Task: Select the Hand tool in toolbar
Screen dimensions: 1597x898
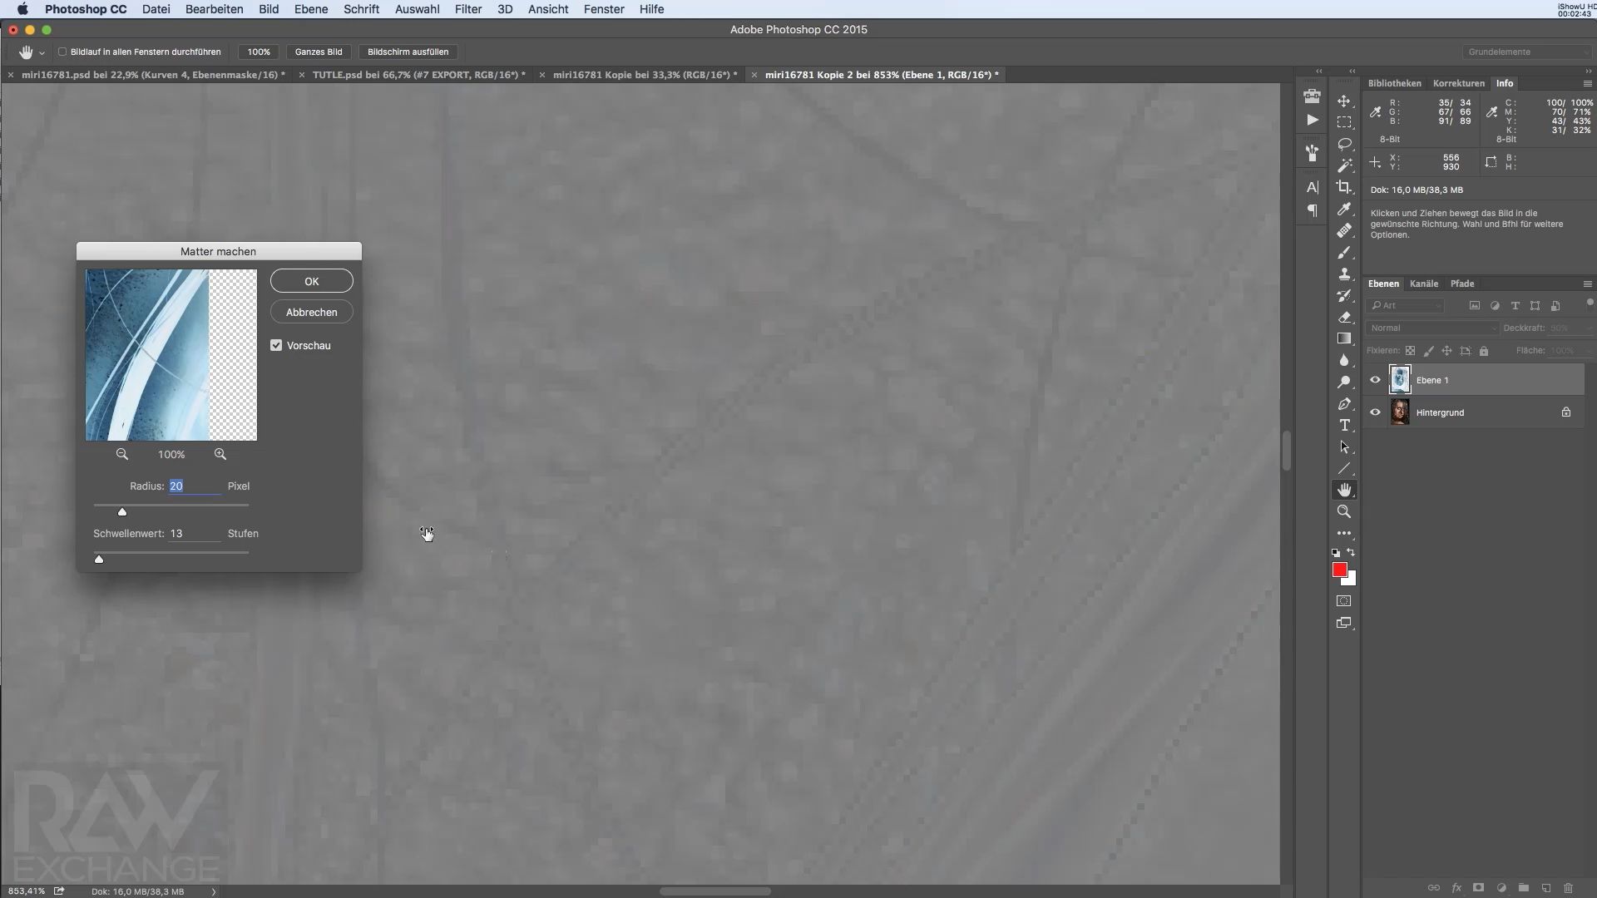Action: click(1343, 490)
